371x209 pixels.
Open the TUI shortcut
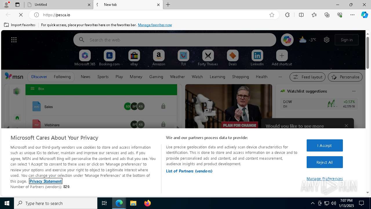click(x=183, y=58)
